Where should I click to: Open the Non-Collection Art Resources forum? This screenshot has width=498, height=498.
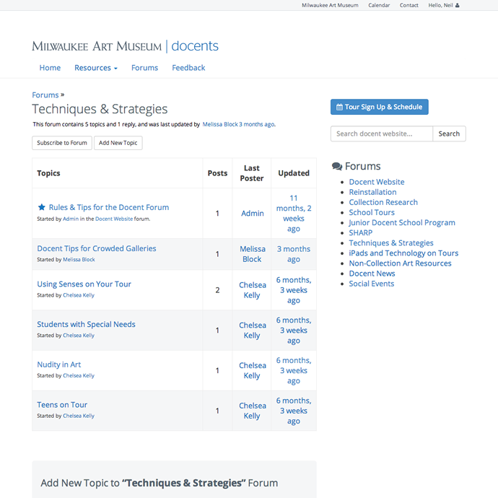400,263
